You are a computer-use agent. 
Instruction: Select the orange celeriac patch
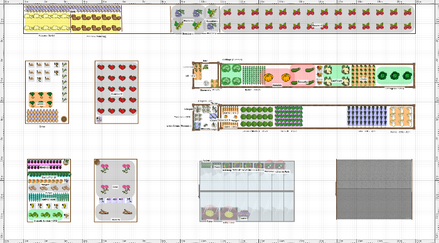point(41,99)
